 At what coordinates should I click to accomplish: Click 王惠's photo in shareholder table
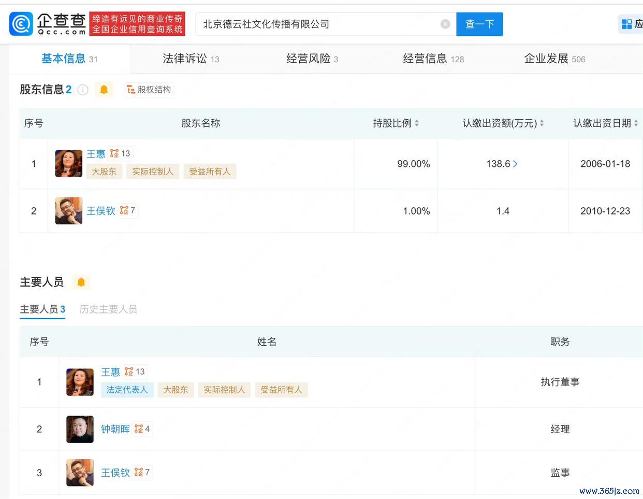69,163
